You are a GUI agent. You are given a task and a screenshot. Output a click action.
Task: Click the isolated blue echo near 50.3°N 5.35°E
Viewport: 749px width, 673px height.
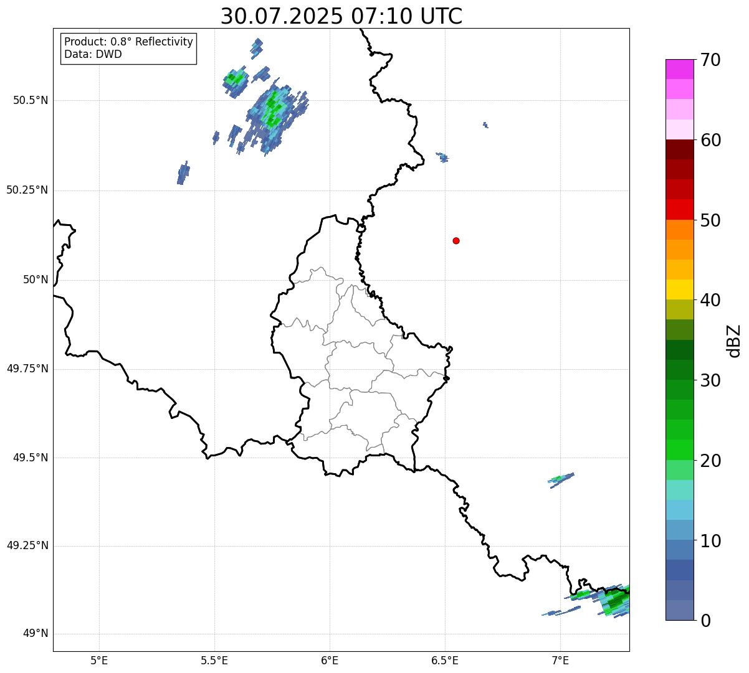(x=183, y=172)
